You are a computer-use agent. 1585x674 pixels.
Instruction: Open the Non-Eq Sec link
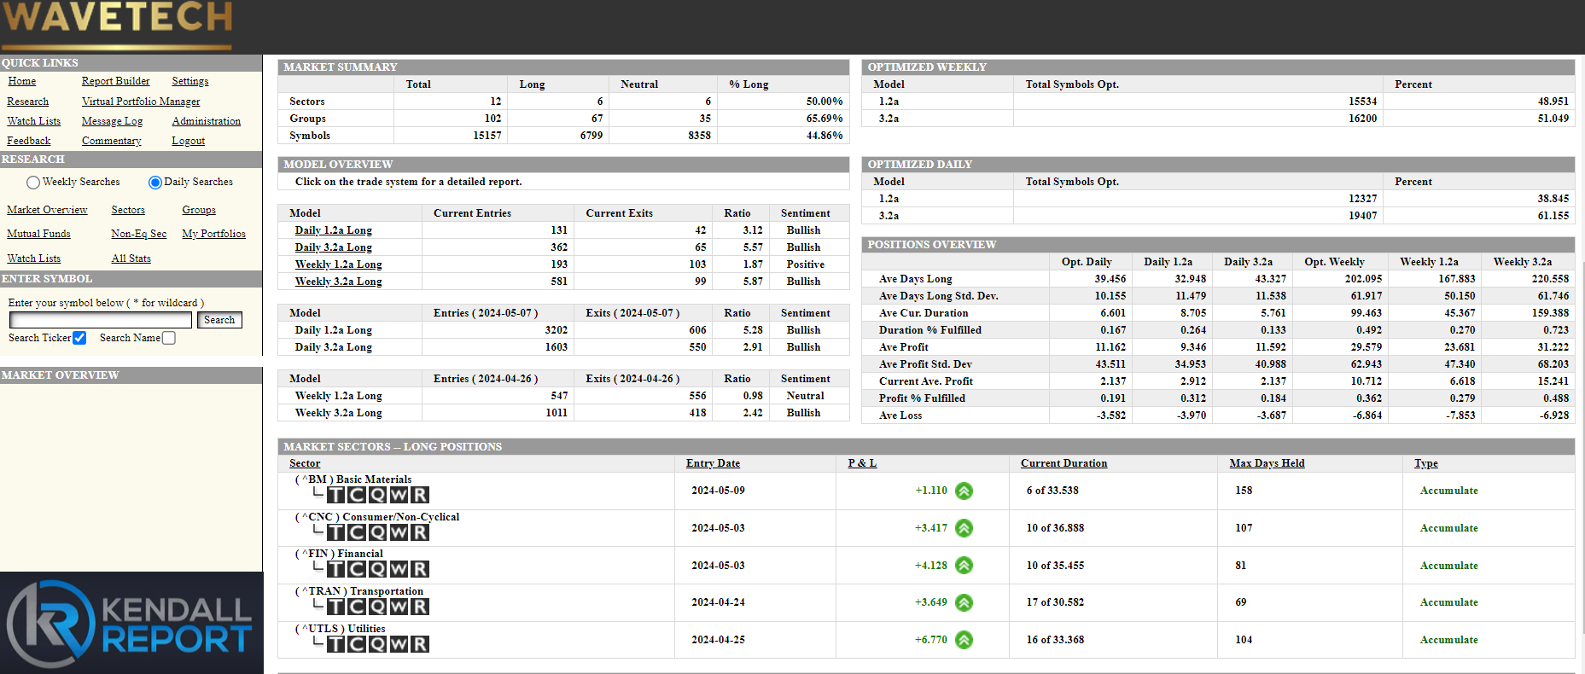139,234
